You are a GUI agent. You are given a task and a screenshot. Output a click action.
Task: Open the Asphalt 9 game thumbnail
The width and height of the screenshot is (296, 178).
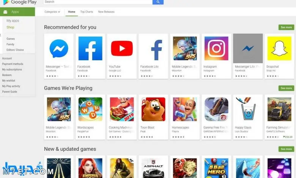(x=153, y=168)
